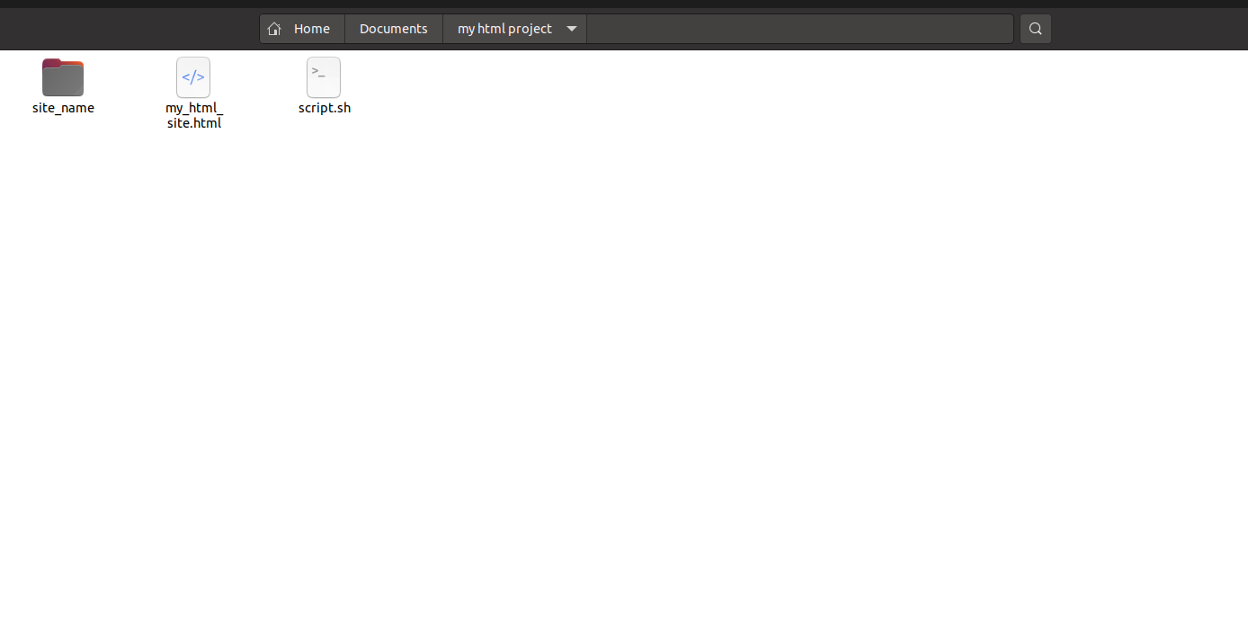Activate the search magnifier icon

pyautogui.click(x=1035, y=28)
